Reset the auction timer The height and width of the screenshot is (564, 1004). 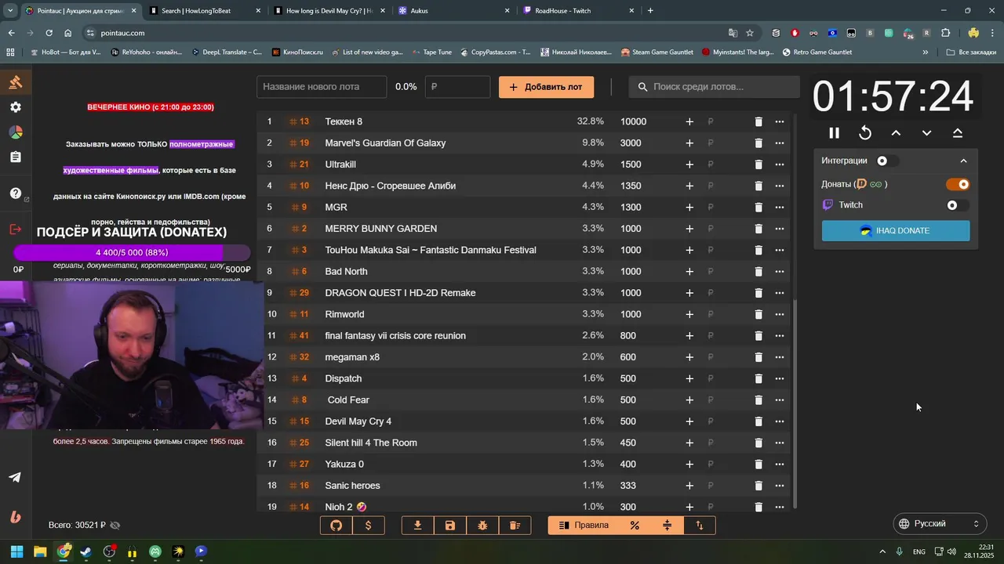click(865, 133)
